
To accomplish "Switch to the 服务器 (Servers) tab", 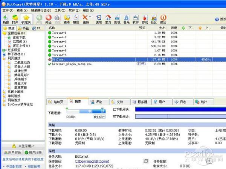I will [141, 102].
